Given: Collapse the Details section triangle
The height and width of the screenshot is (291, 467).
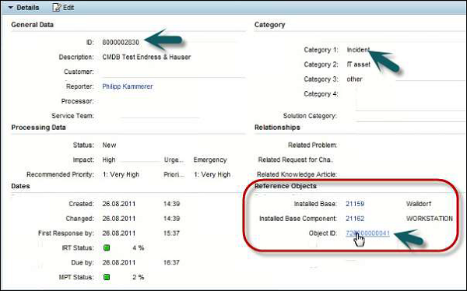Looking at the screenshot, I should click(x=11, y=8).
